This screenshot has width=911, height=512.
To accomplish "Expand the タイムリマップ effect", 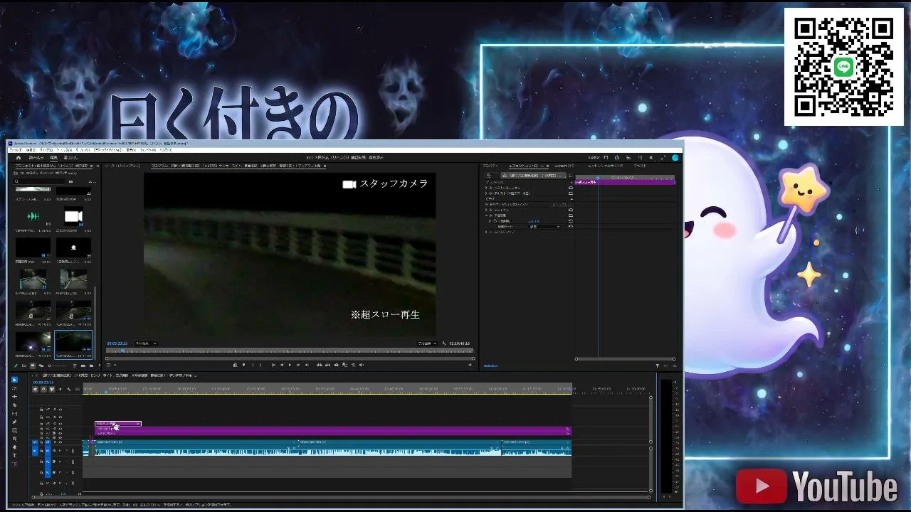I will 486,233.
